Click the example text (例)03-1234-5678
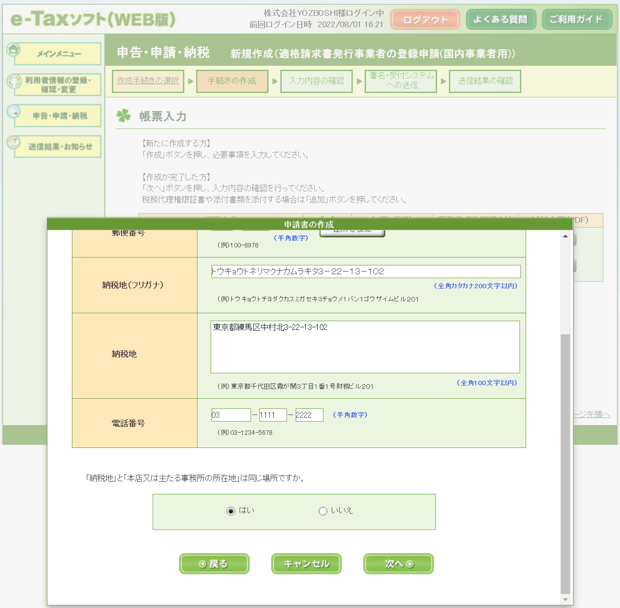Viewport: 620px width, 608px height. pyautogui.click(x=245, y=433)
